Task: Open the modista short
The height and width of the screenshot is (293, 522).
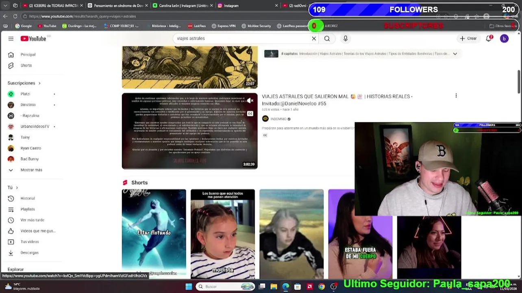Action: [x=223, y=233]
